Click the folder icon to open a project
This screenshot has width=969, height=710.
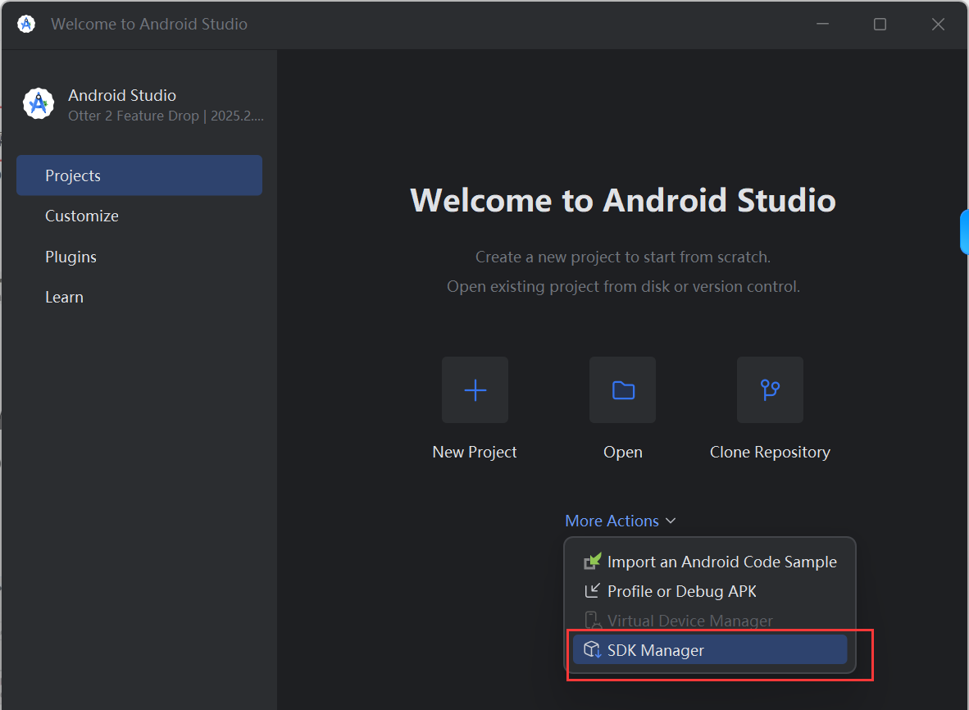[622, 389]
